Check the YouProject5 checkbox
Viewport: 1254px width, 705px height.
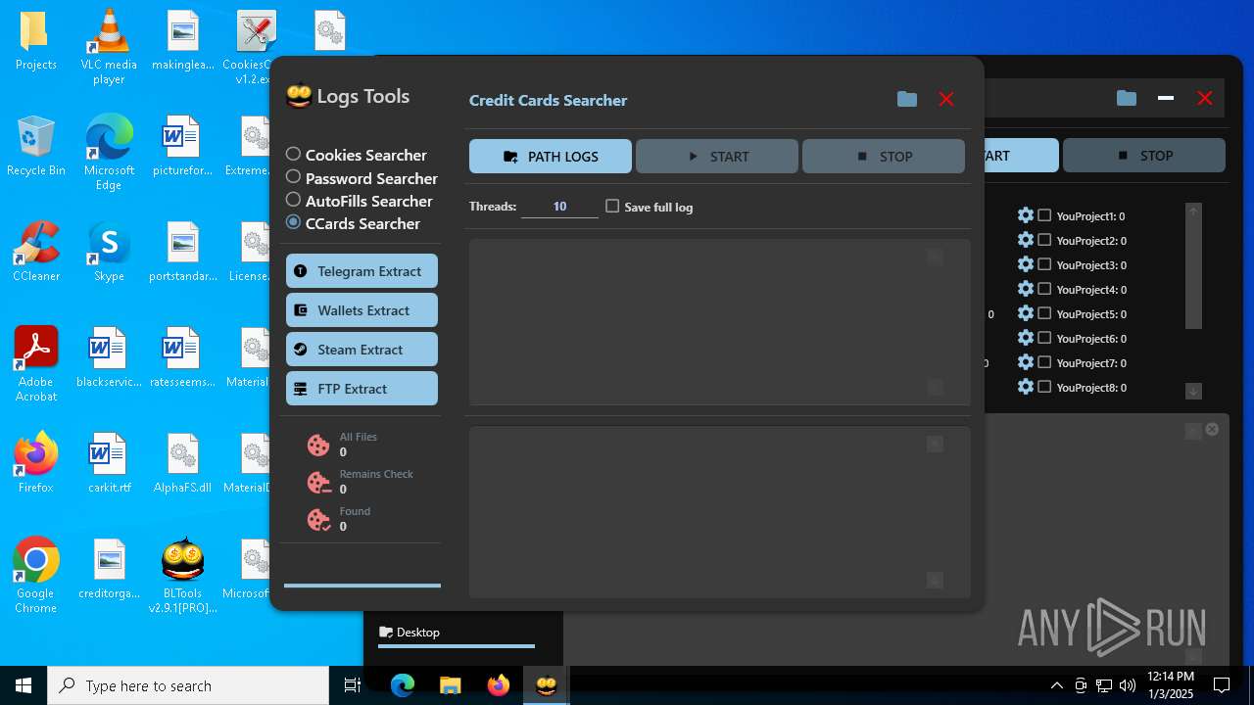pyautogui.click(x=1044, y=313)
